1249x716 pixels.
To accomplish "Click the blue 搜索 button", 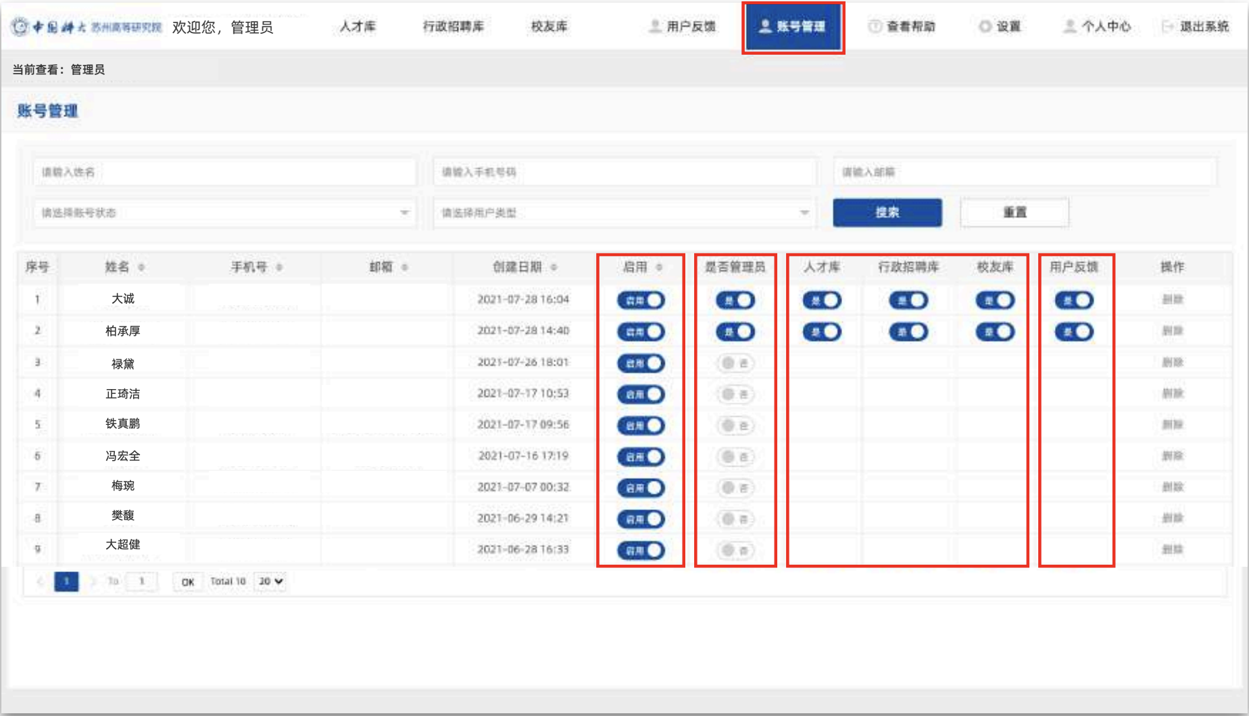I will point(887,212).
